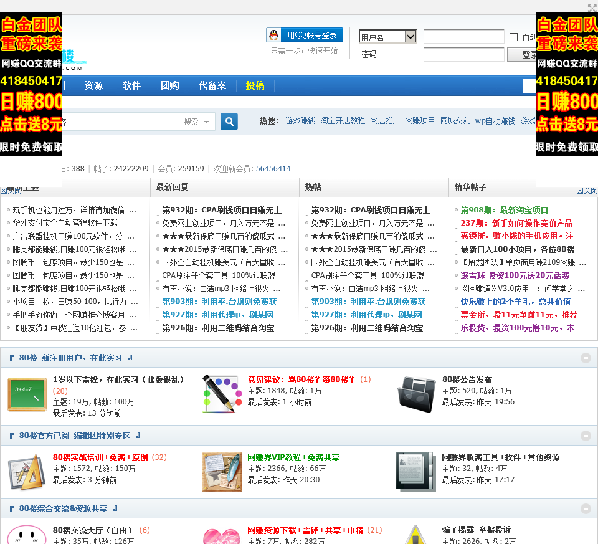Open featured post 第908期:最新淘宝项目

[x=504, y=210]
